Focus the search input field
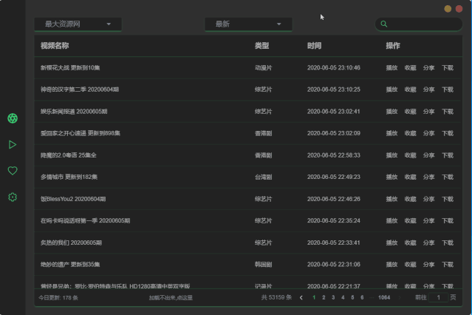Screen dimensions: 472x315 (419, 24)
